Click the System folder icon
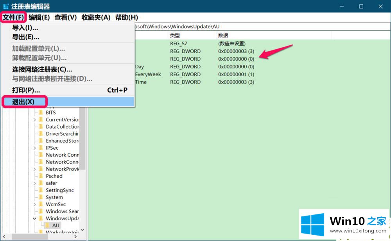The height and width of the screenshot is (241, 391). (x=41, y=197)
